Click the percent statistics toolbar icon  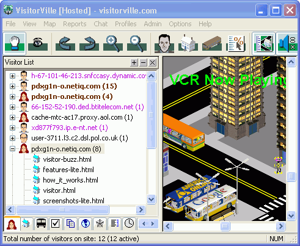tap(236, 43)
